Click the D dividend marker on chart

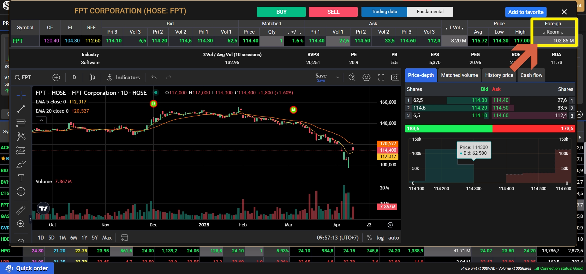pyautogui.click(x=153, y=104)
